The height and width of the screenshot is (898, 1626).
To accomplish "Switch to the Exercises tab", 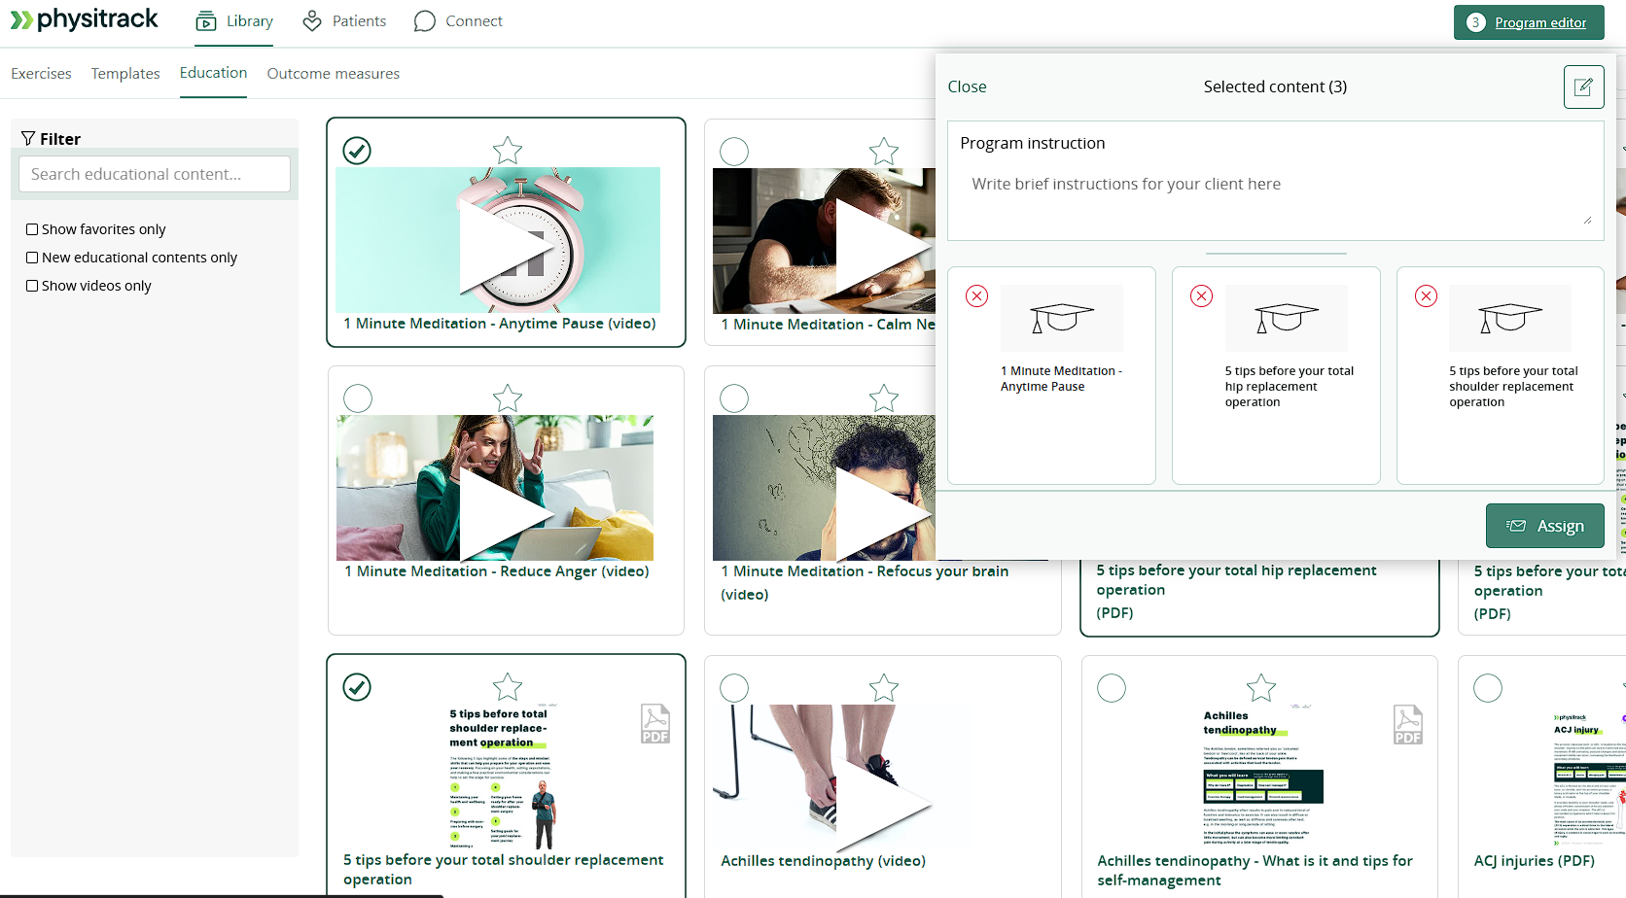I will 41,74.
